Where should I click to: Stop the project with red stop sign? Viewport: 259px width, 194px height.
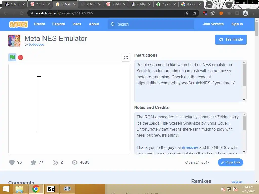(x=20, y=57)
